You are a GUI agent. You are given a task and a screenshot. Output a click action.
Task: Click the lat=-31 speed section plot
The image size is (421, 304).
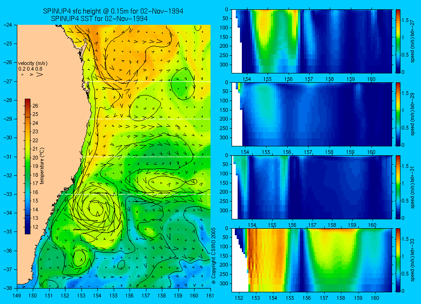coord(312,187)
